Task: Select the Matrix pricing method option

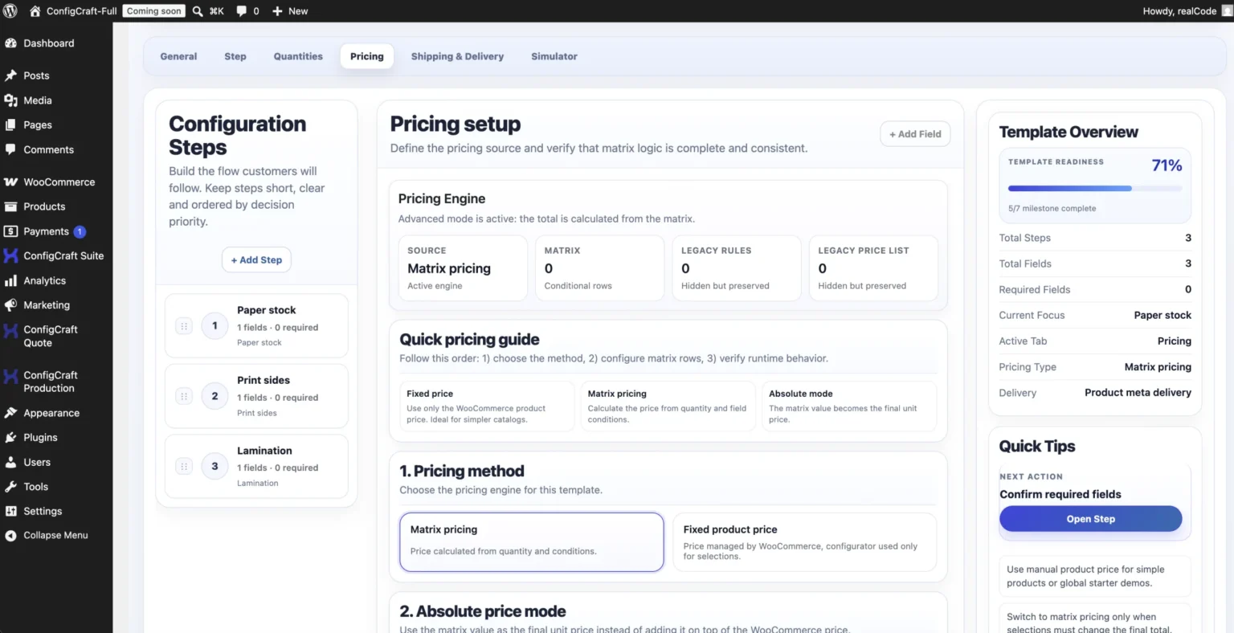Action: pyautogui.click(x=532, y=542)
